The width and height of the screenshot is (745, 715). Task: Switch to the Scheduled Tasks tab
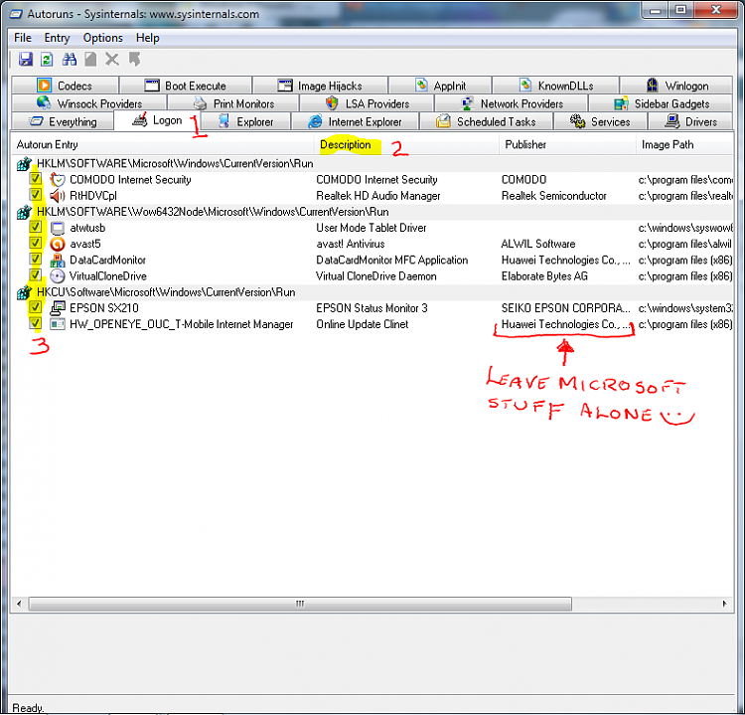click(486, 121)
